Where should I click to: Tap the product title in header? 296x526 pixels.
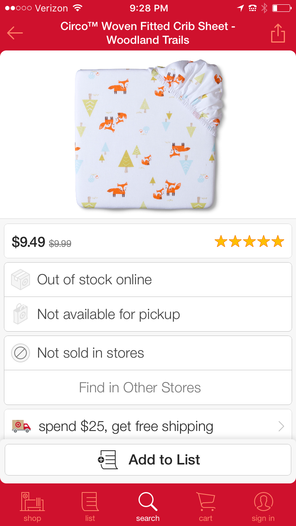[148, 33]
